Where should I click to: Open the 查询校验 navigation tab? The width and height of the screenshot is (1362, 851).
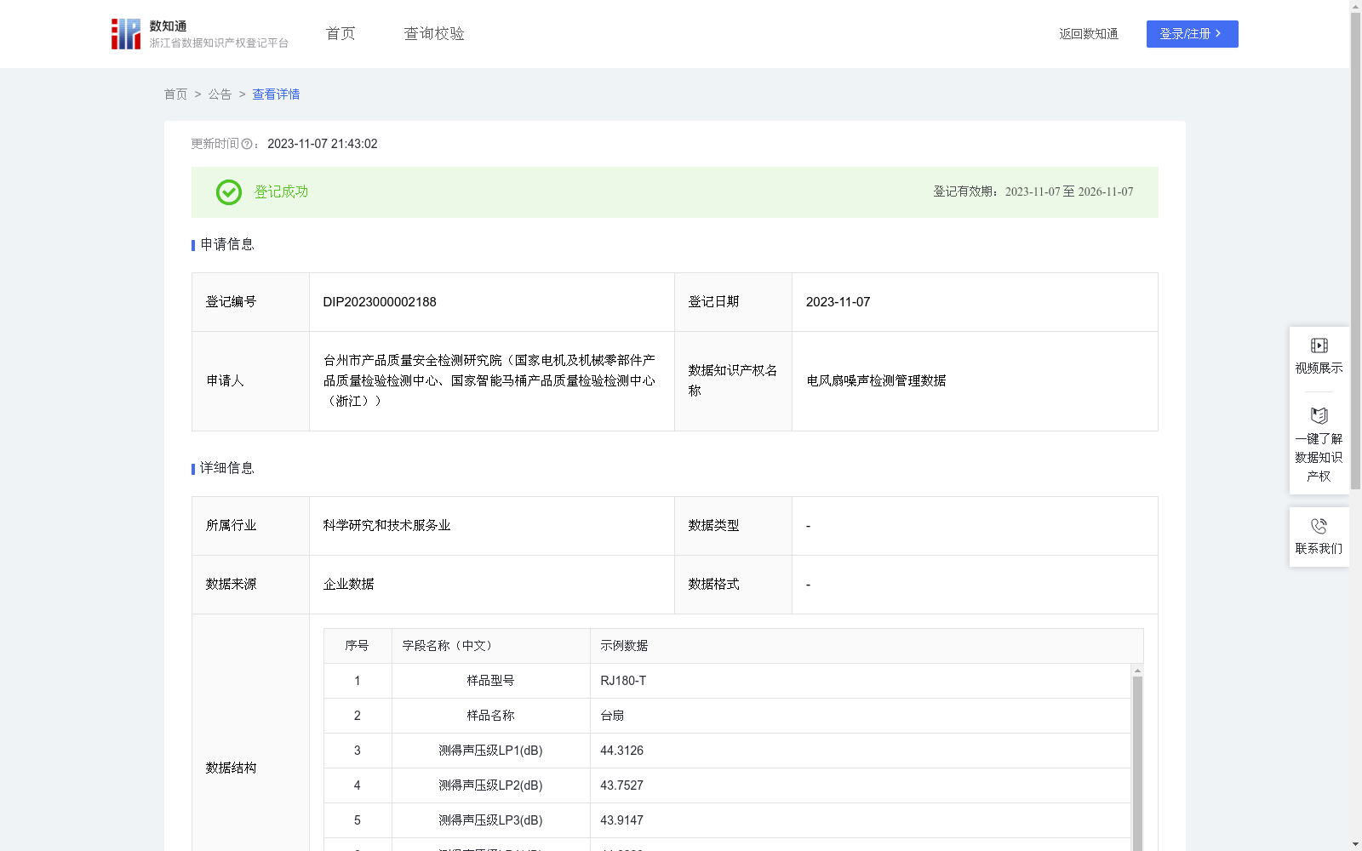(434, 34)
